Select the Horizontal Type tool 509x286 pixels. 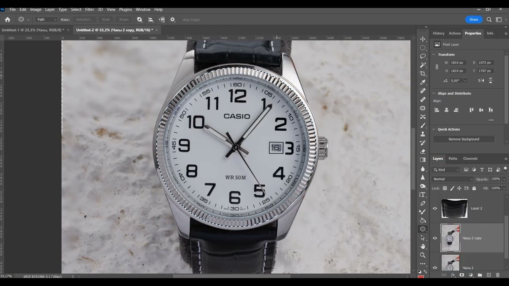coord(423,195)
